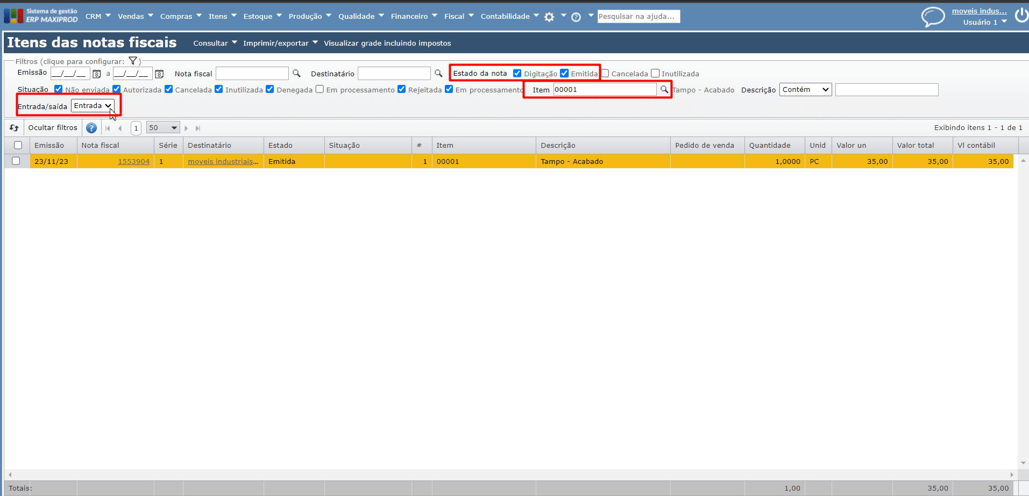Viewport: 1029px width, 496px height.
Task: Open the Produção menu
Action: click(x=310, y=16)
